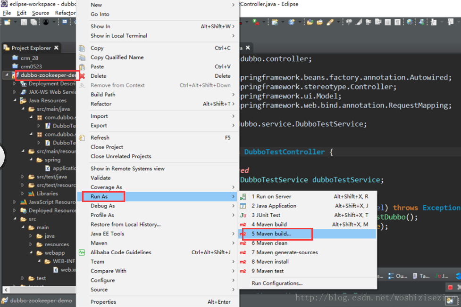The height and width of the screenshot is (307, 461).
Task: Click the Copy Qualified Name icon
Action: click(82, 57)
